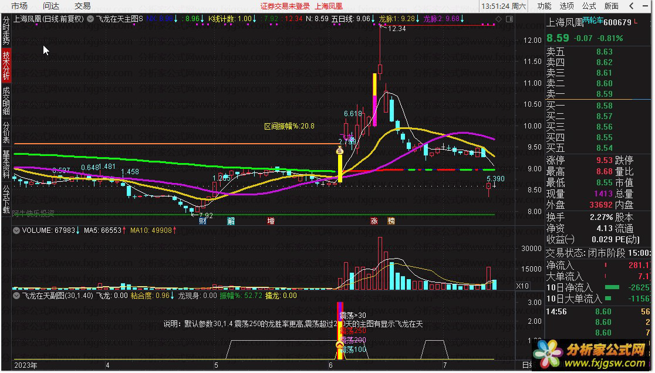Expand the main chart indicator dropdown arrow
The height and width of the screenshot is (373, 655).
tap(90, 19)
